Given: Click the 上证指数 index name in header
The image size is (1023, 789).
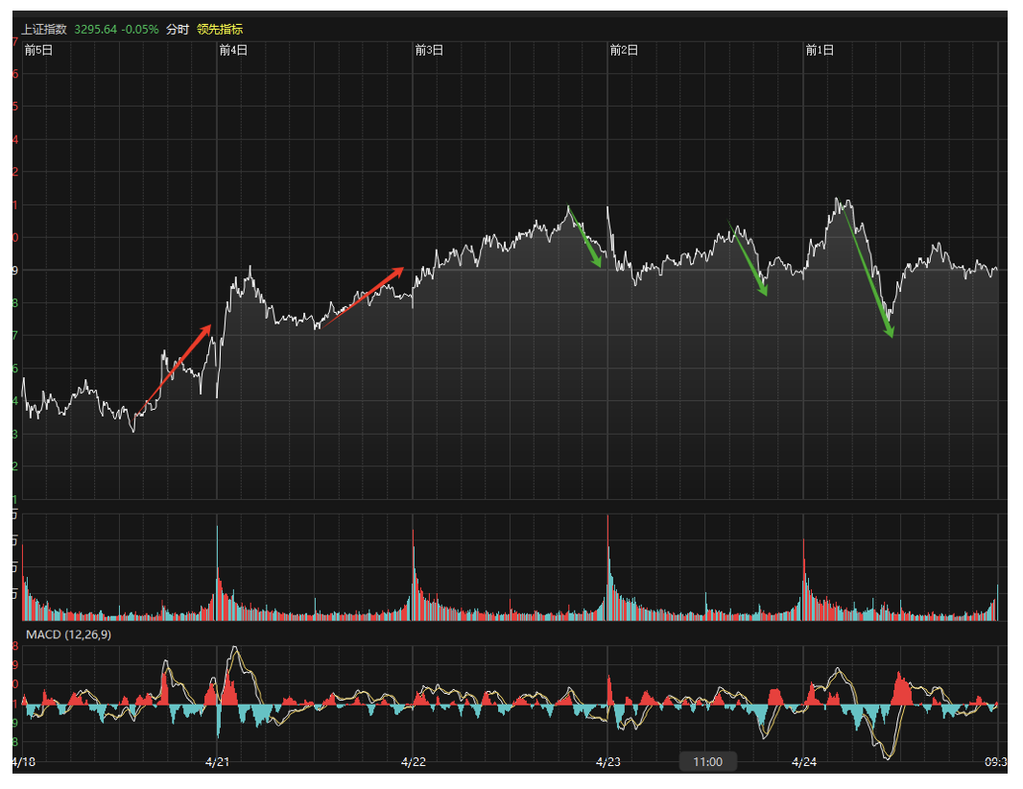Looking at the screenshot, I should click(x=44, y=29).
